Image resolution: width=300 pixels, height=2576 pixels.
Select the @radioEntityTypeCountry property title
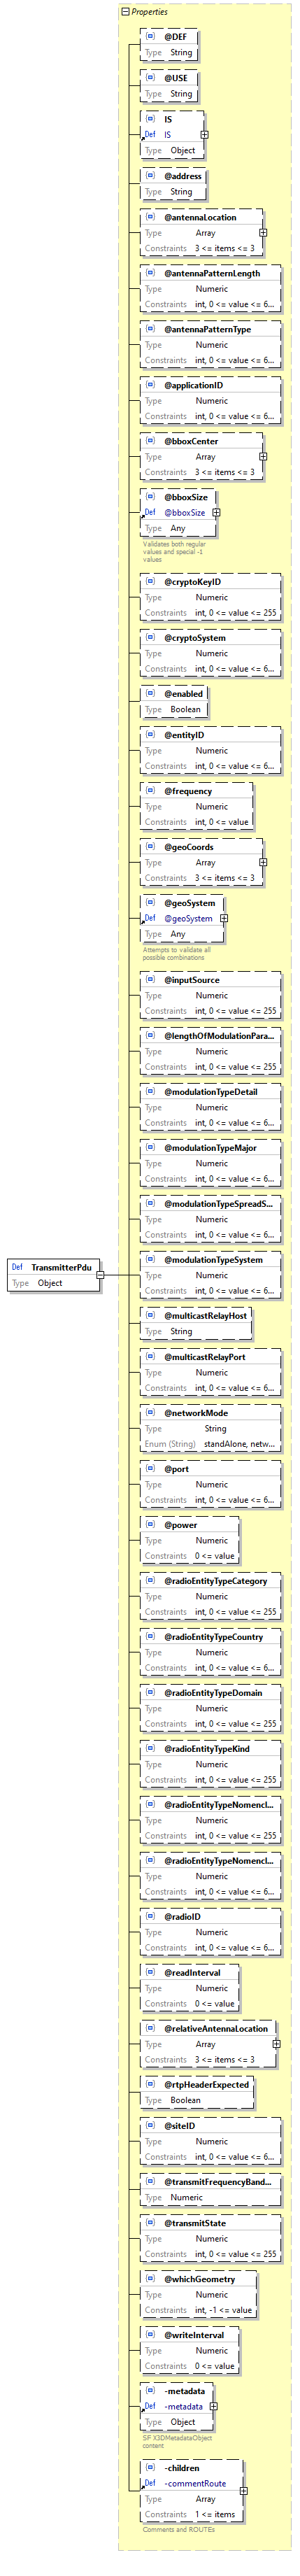214,1637
